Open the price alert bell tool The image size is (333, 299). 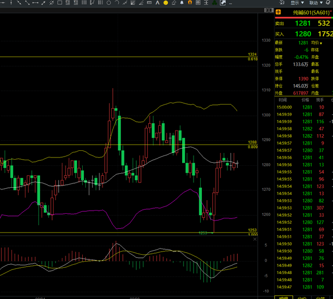coord(182,3)
